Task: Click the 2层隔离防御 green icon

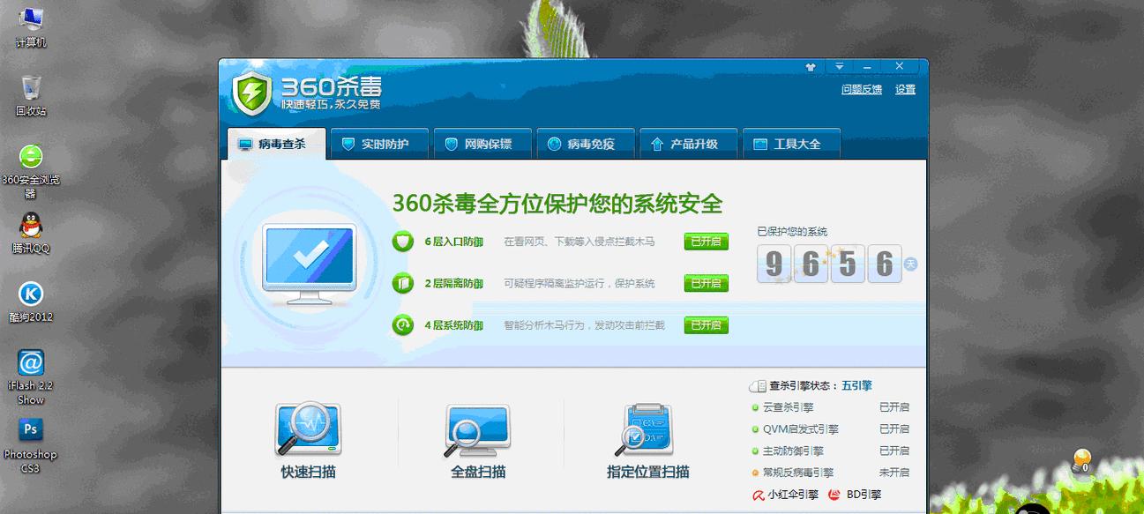Action: tap(403, 283)
